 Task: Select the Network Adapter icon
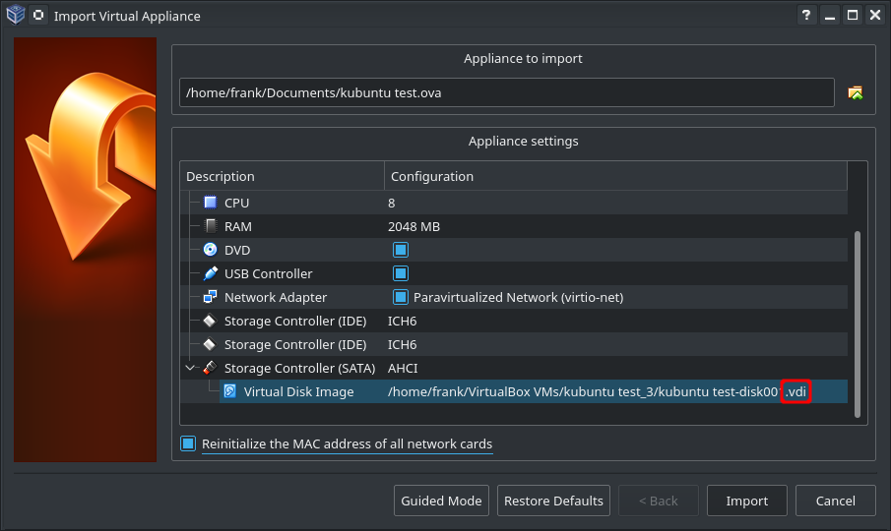click(211, 297)
